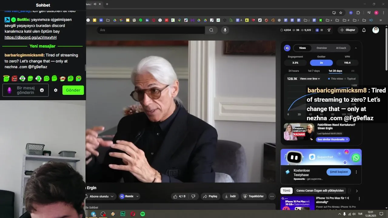Select the 1st 7 days range
This screenshot has height=218, width=388.
coord(314,71)
